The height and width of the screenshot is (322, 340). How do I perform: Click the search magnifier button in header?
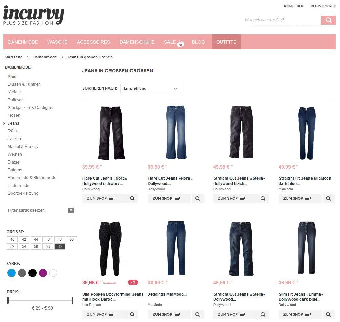click(328, 20)
